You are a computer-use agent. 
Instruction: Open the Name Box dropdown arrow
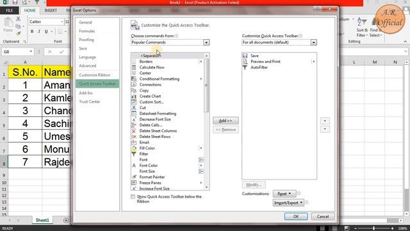coord(31,51)
